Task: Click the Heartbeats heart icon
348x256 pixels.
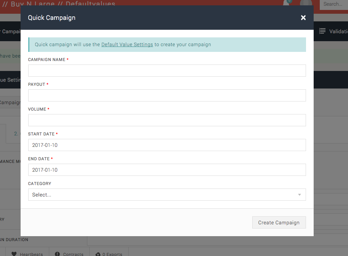Action: click(x=14, y=254)
